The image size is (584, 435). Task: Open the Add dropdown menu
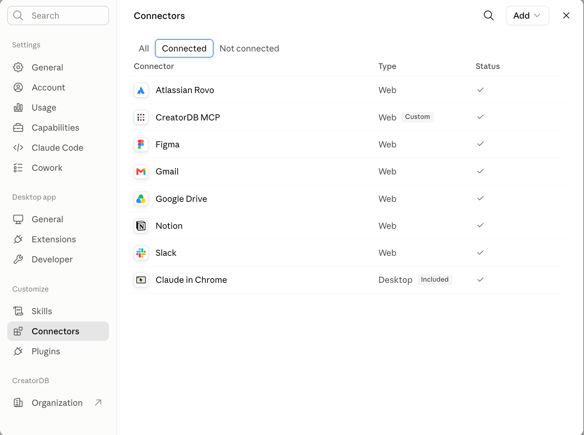click(527, 15)
